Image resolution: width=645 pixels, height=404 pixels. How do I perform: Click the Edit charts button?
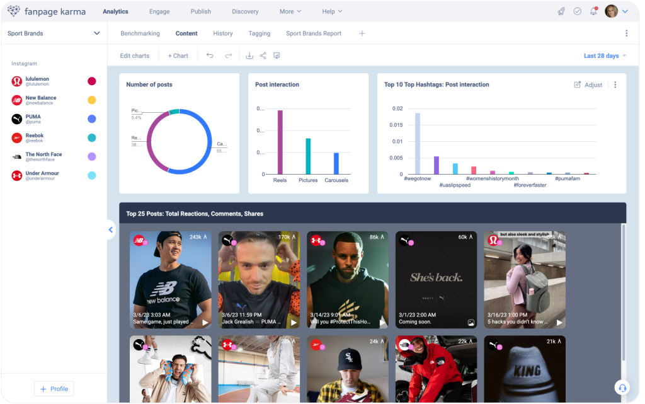click(x=135, y=55)
